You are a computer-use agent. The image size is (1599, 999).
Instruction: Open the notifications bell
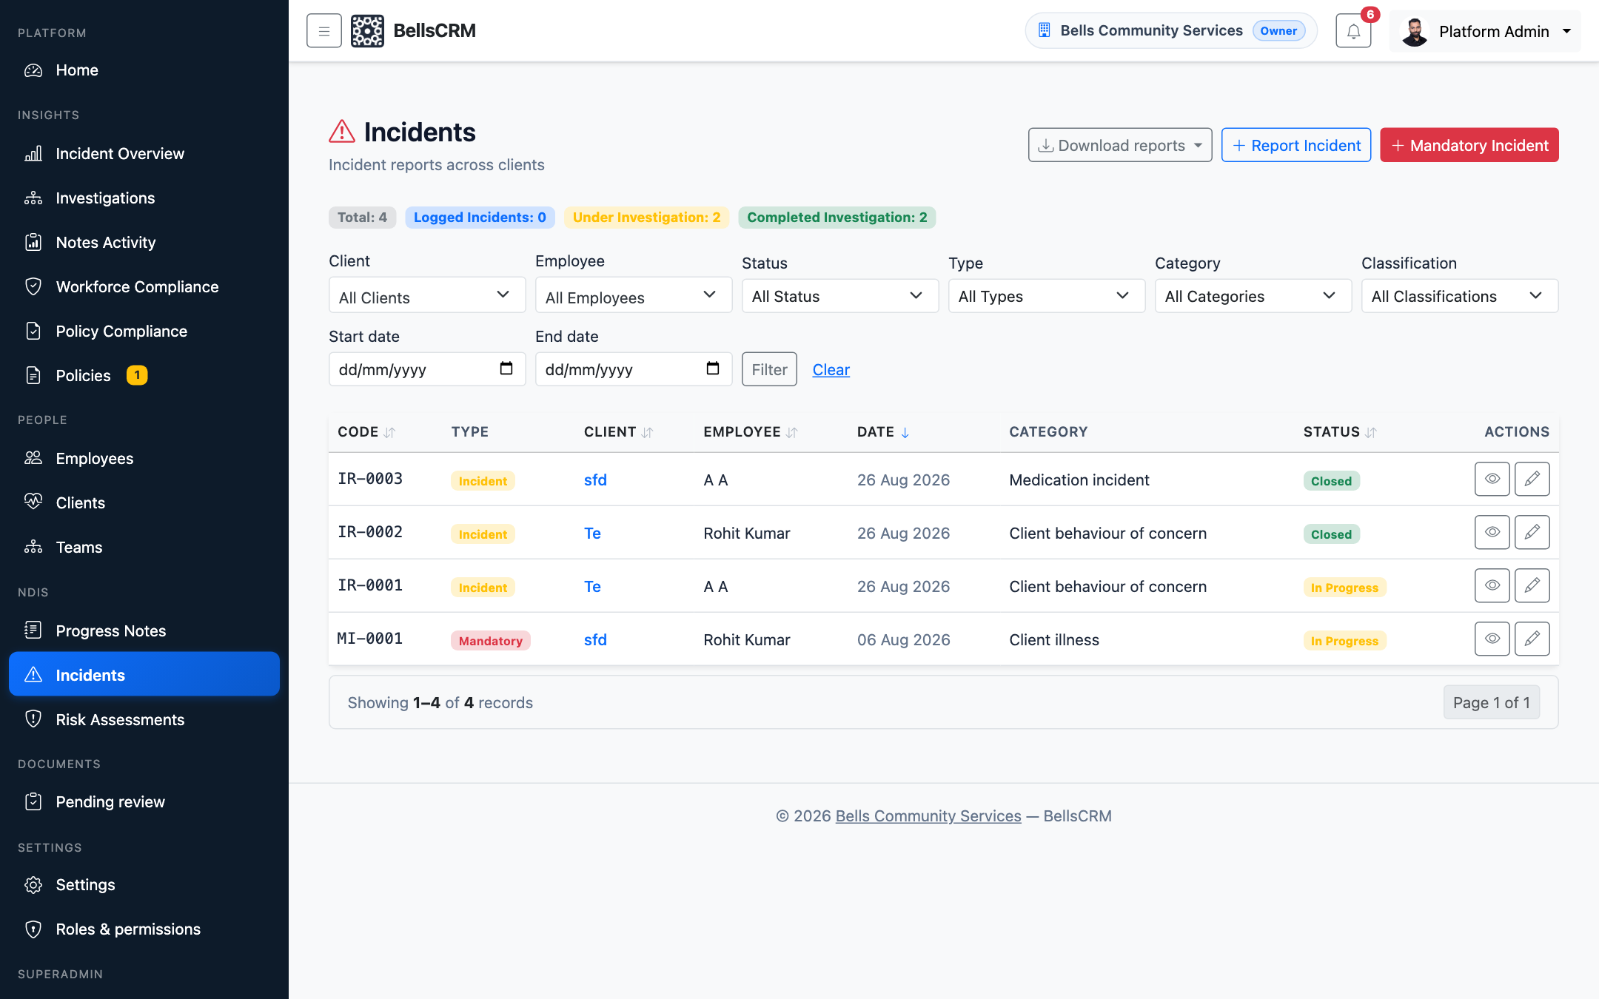(1353, 31)
